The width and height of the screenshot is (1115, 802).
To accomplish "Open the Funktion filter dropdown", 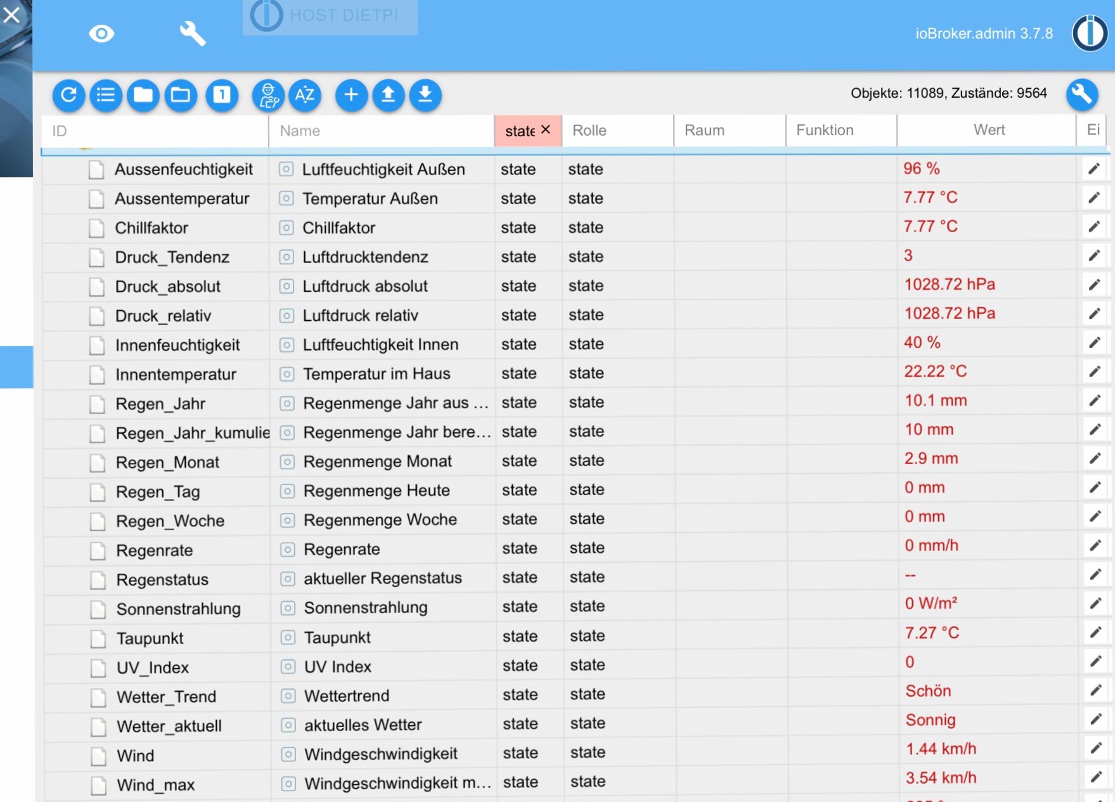I will coord(841,131).
